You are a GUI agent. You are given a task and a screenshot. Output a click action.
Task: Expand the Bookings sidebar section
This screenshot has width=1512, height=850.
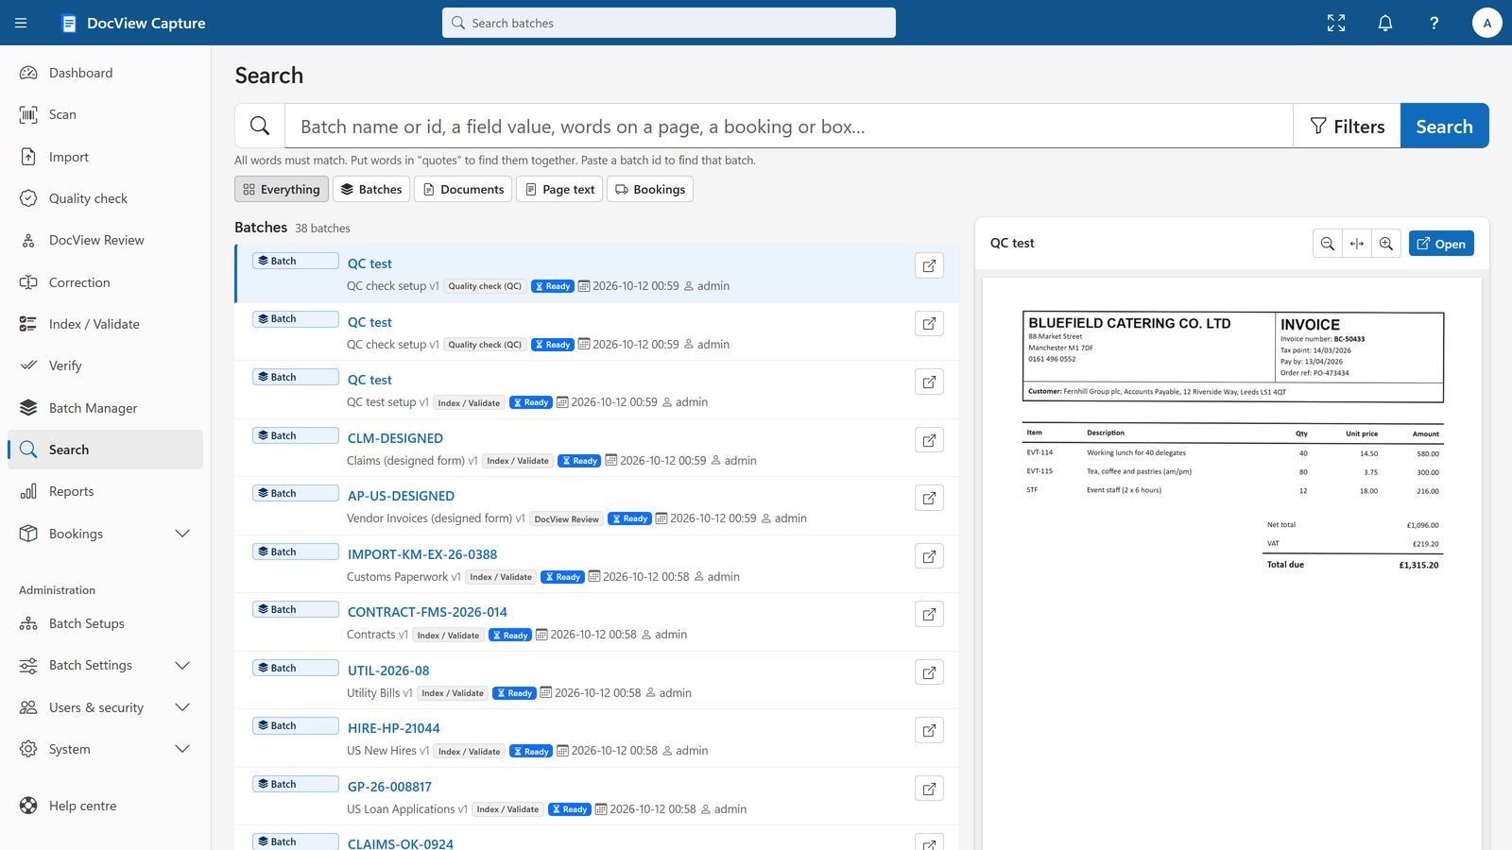pyautogui.click(x=182, y=534)
